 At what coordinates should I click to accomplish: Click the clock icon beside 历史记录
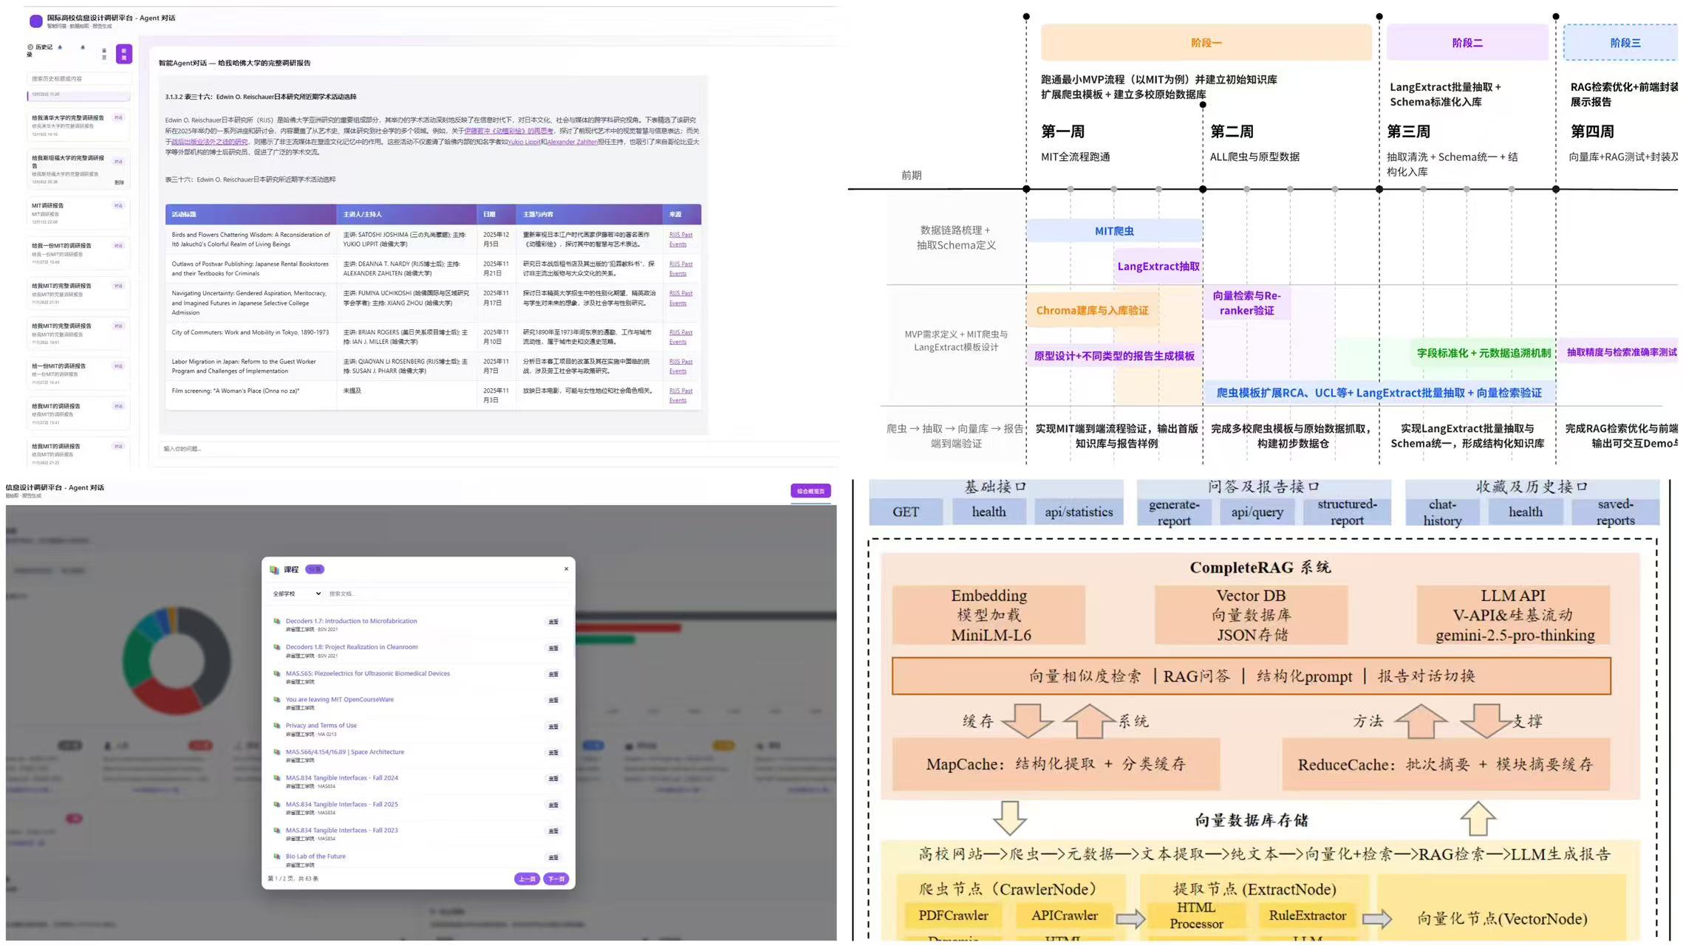[30, 47]
